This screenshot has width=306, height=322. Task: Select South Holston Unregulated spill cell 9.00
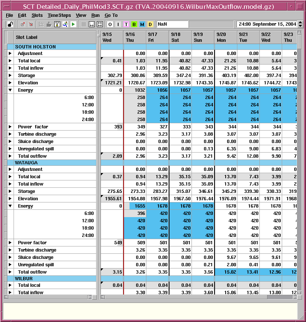[x=248, y=149]
